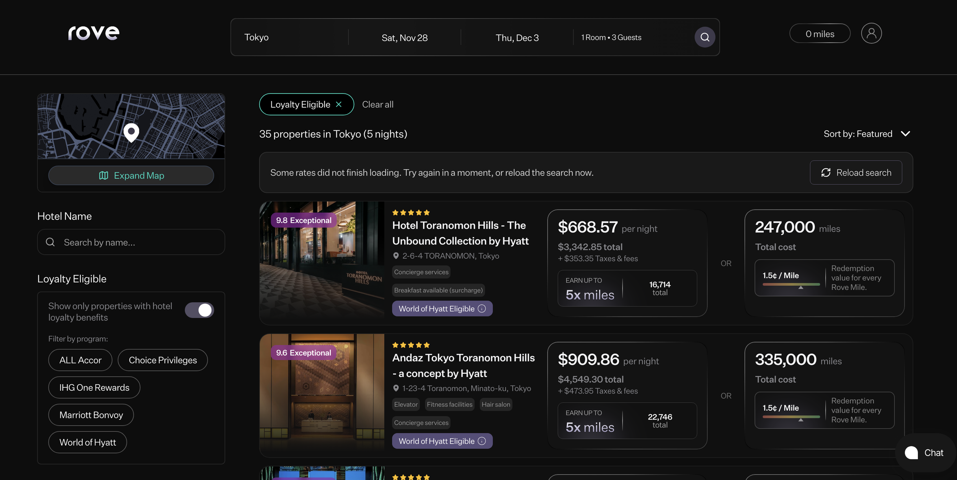Select World of Hyatt program filter
Image resolution: width=957 pixels, height=480 pixels.
pyautogui.click(x=88, y=442)
